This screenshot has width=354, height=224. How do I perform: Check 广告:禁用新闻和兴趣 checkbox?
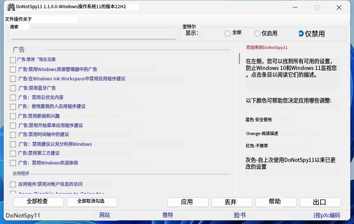13,116
